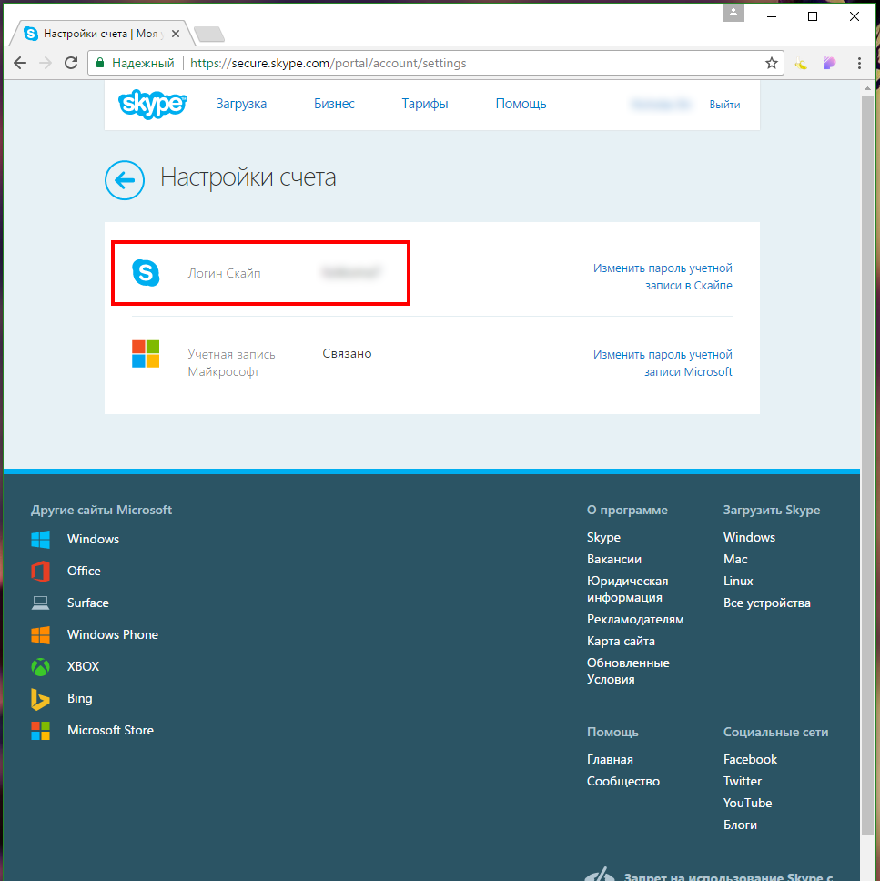The height and width of the screenshot is (881, 880).
Task: Click browser forward arrow button
Action: tap(46, 63)
